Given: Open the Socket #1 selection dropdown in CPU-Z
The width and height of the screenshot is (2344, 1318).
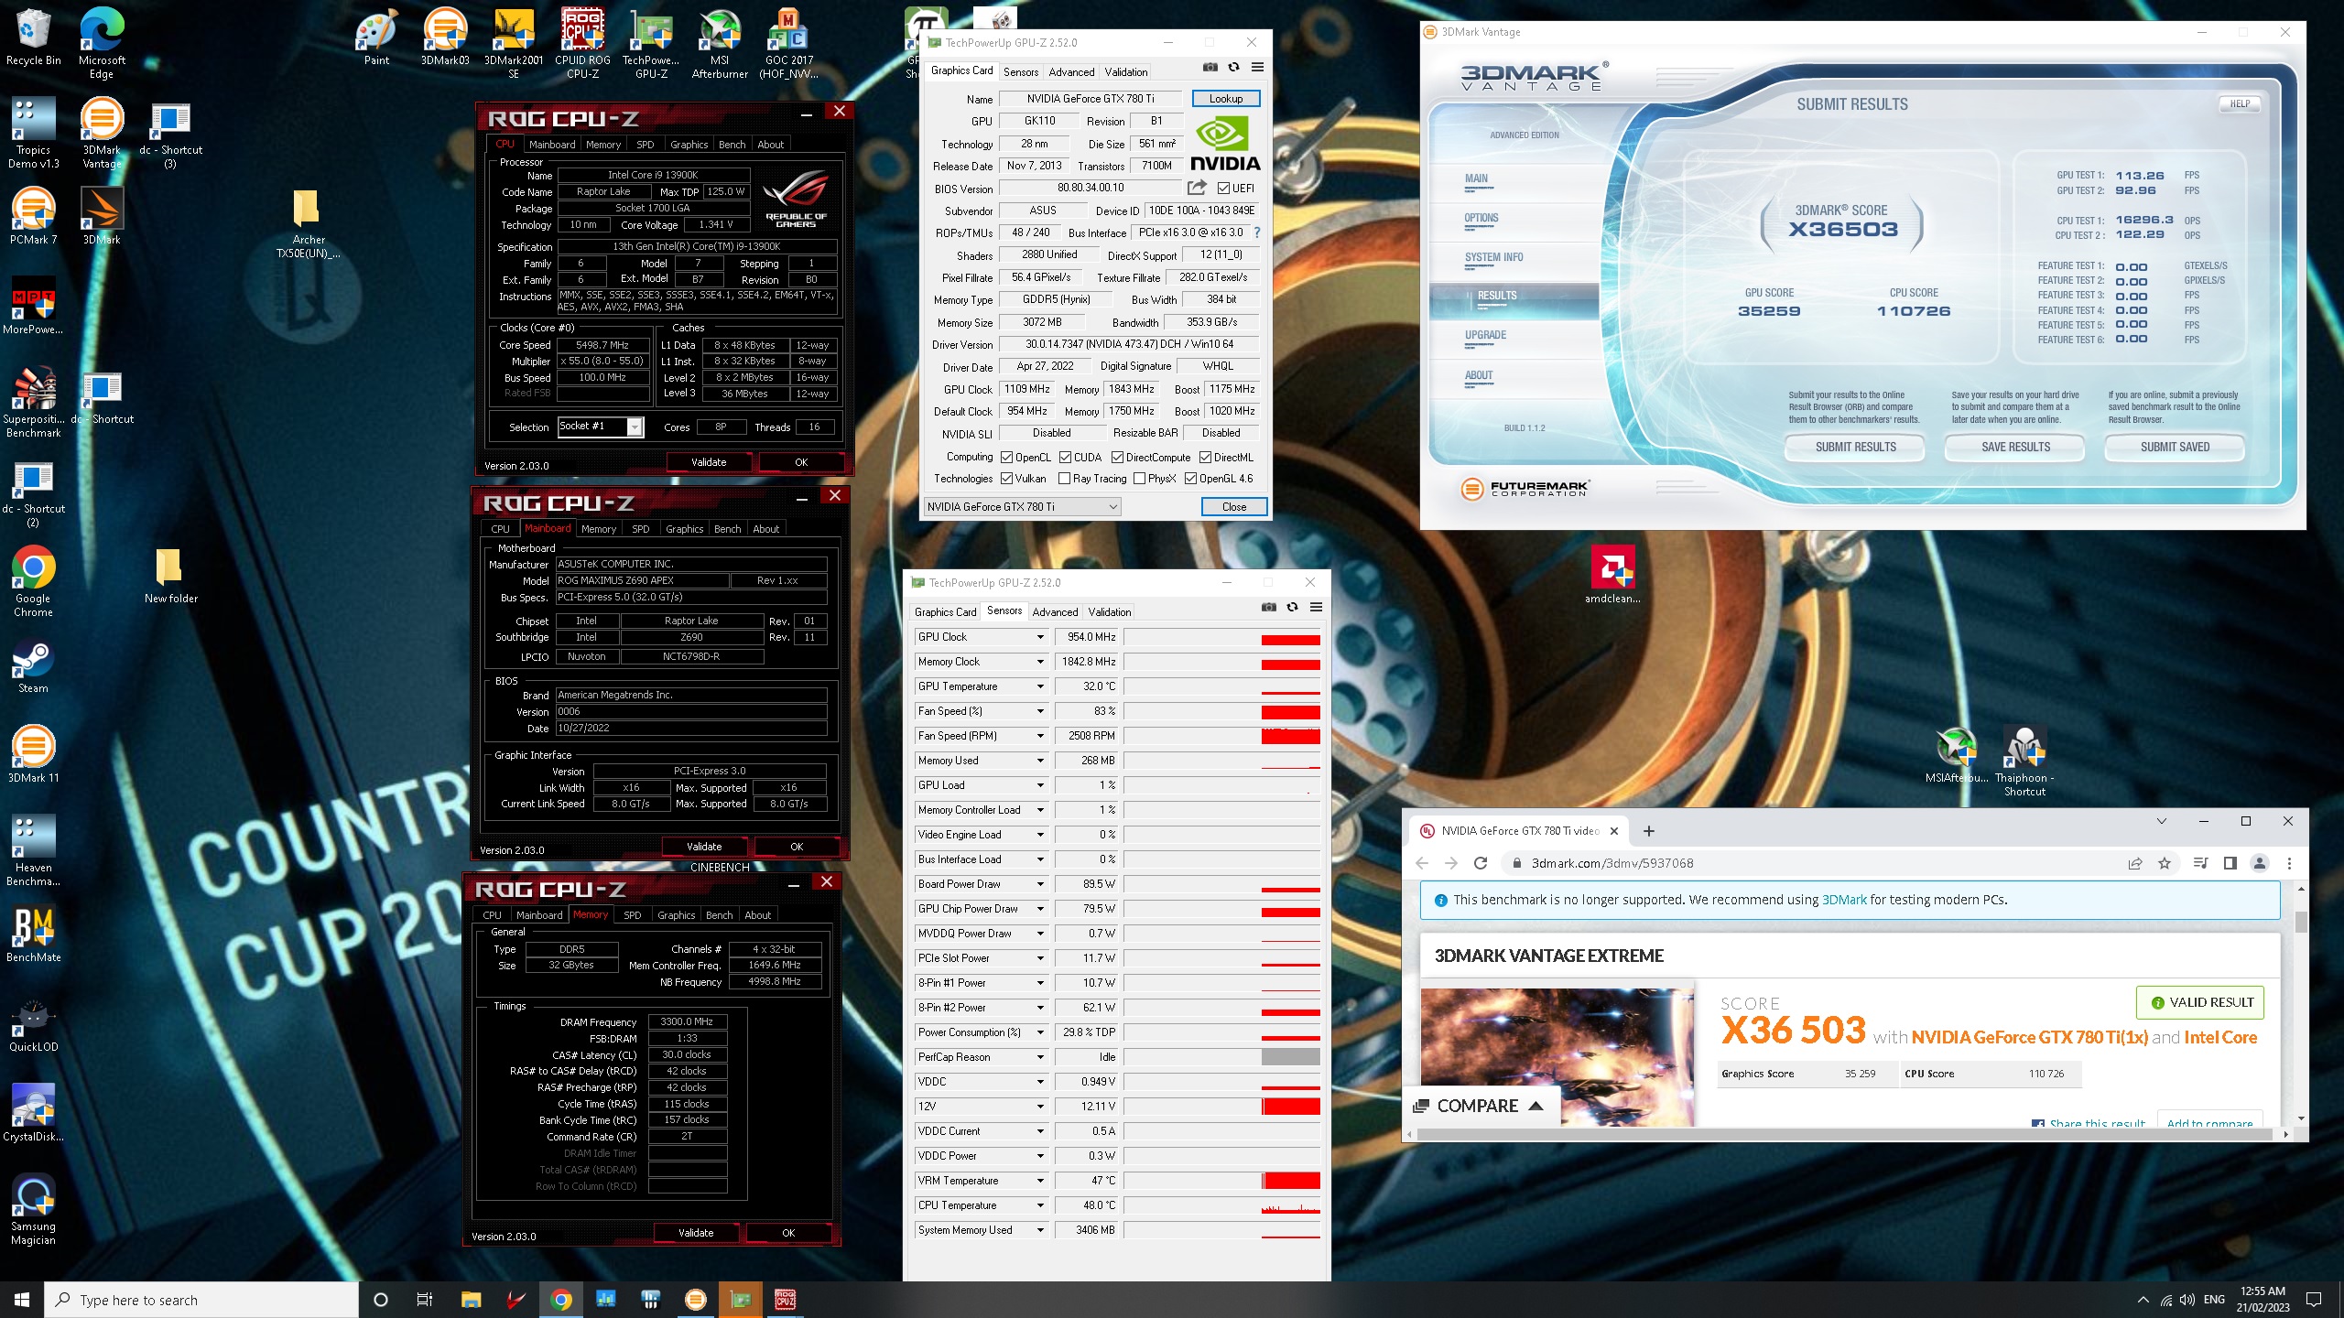Looking at the screenshot, I should [x=601, y=427].
